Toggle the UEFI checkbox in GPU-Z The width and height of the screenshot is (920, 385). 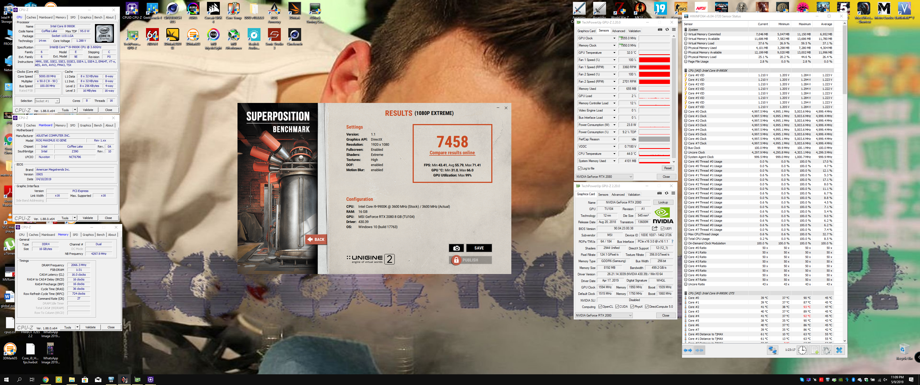point(662,229)
